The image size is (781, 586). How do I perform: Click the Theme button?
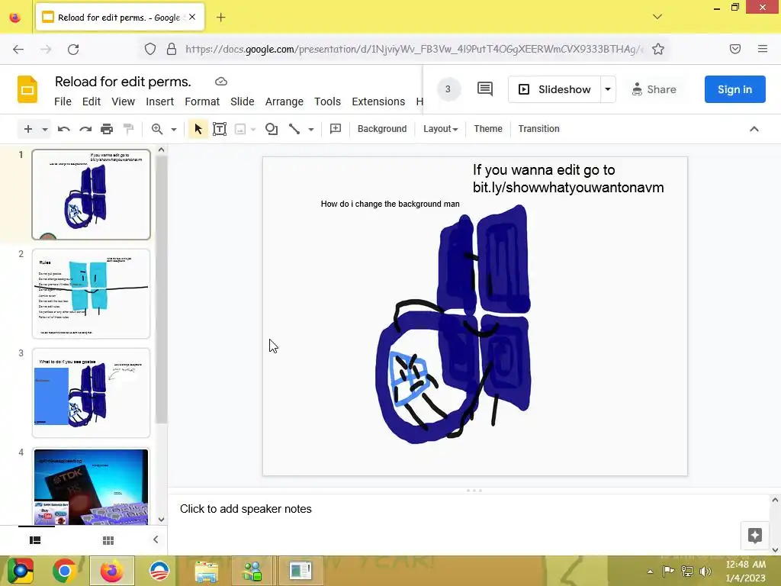(488, 128)
